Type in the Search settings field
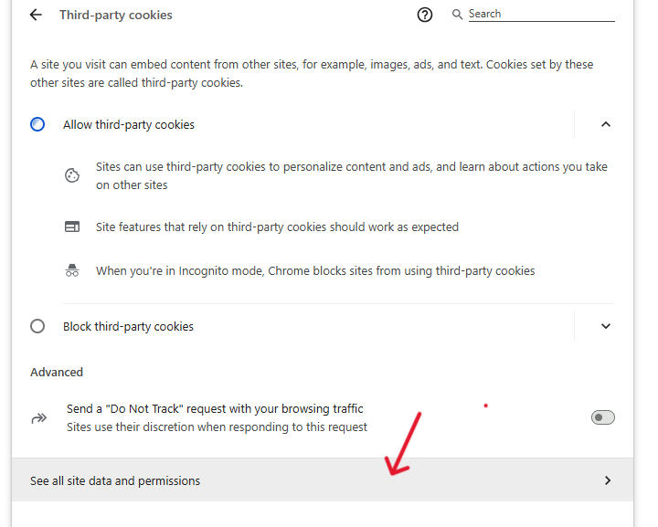Viewport: 658px width, 527px height. [x=539, y=15]
